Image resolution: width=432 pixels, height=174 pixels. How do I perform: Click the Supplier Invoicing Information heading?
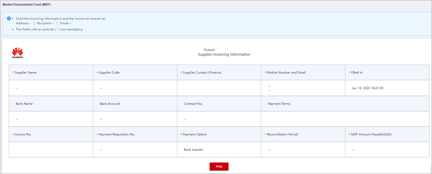point(224,54)
